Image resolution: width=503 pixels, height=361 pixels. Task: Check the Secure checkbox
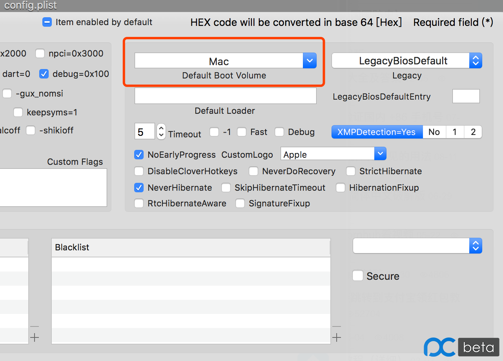tap(358, 275)
